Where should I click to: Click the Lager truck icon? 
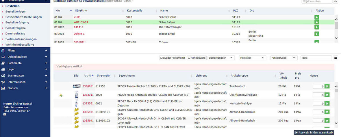(3, 69)
